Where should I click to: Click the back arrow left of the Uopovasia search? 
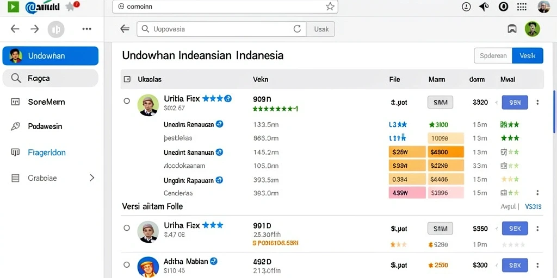point(125,29)
